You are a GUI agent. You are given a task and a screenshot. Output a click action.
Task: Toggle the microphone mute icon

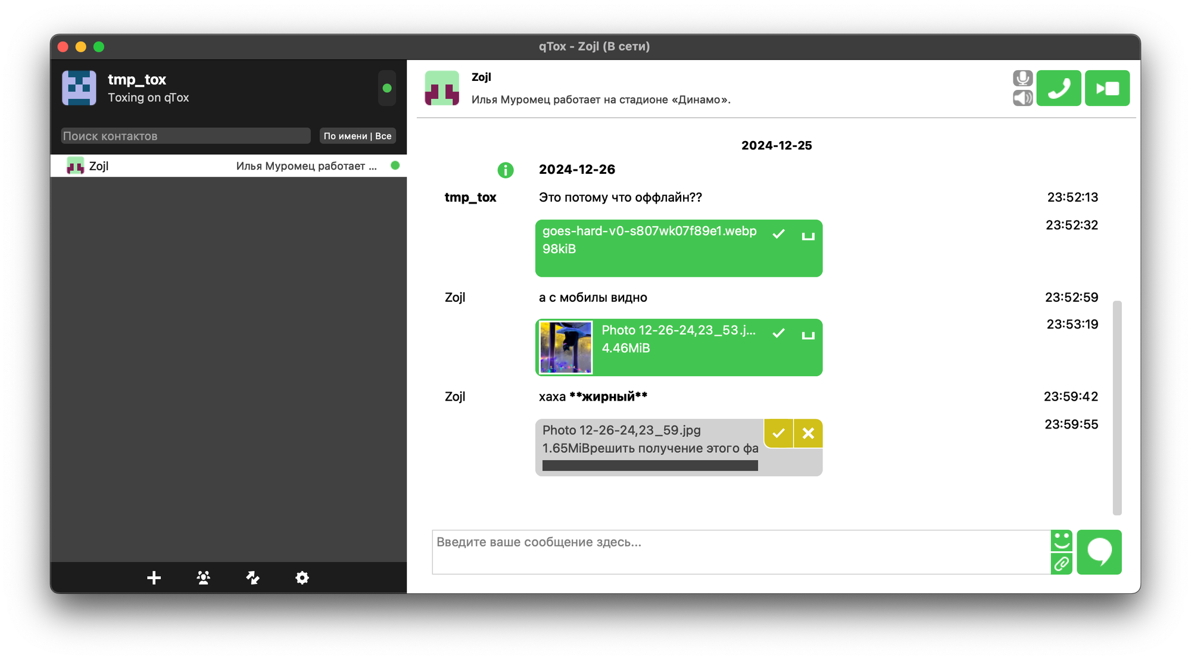1022,79
